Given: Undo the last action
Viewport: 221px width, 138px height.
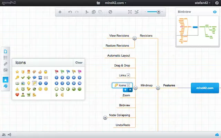Looking at the screenshot, I should [70, 12].
